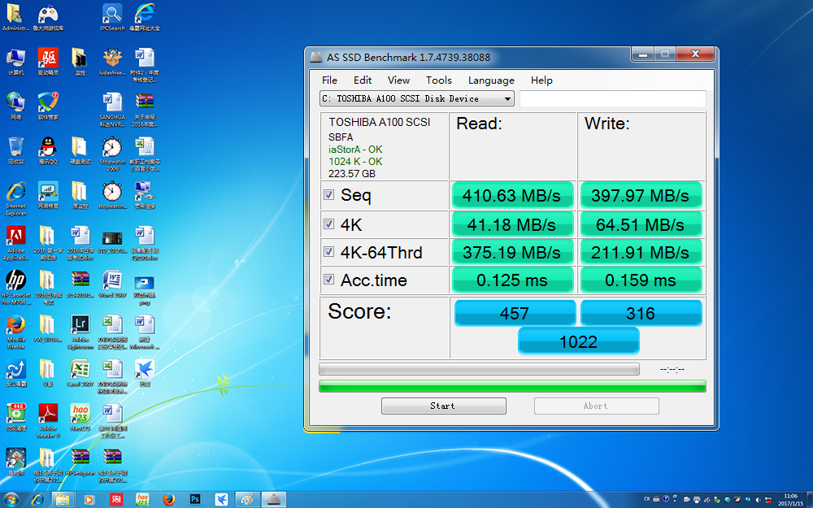The height and width of the screenshot is (508, 813).
Task: Open the Tencent QQ penguin desktop icon
Action: [x=48, y=150]
